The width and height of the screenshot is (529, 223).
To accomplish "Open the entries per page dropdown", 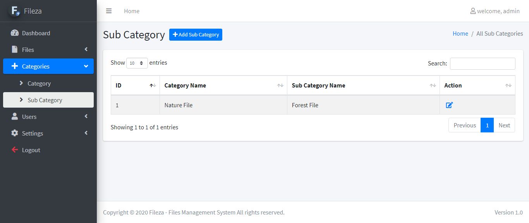I will coord(137,63).
